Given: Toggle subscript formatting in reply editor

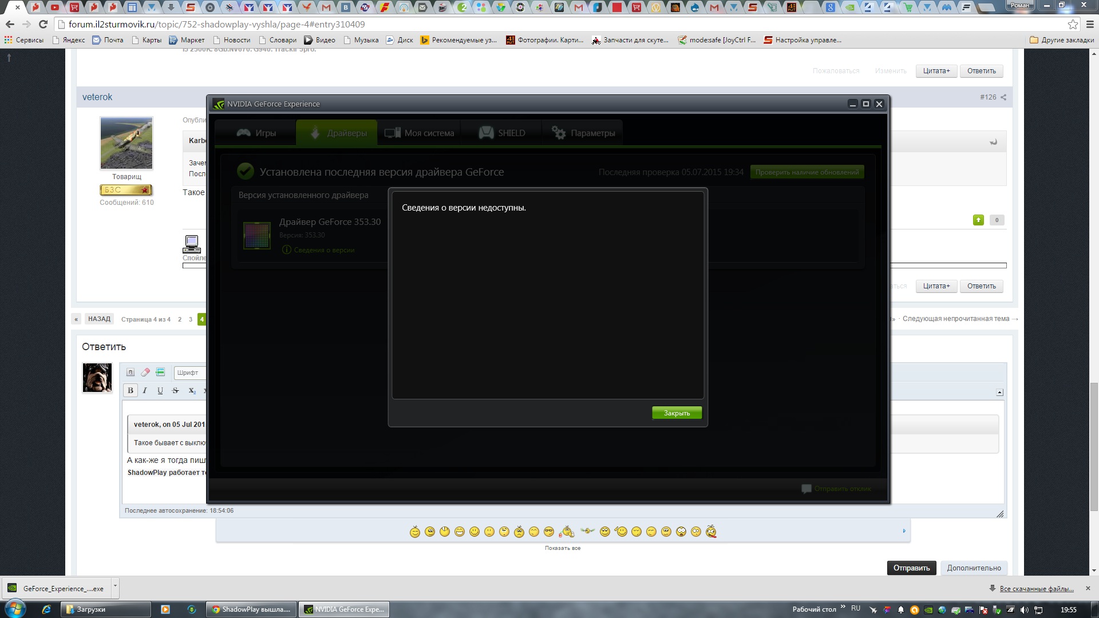Looking at the screenshot, I should (x=192, y=390).
